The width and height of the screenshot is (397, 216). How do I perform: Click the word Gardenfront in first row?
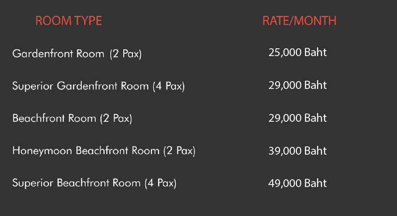[x=43, y=54]
